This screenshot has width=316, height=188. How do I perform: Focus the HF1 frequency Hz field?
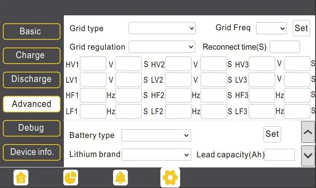(x=93, y=95)
